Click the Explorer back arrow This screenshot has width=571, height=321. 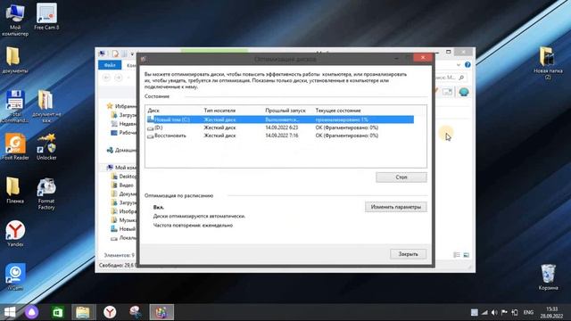click(106, 78)
